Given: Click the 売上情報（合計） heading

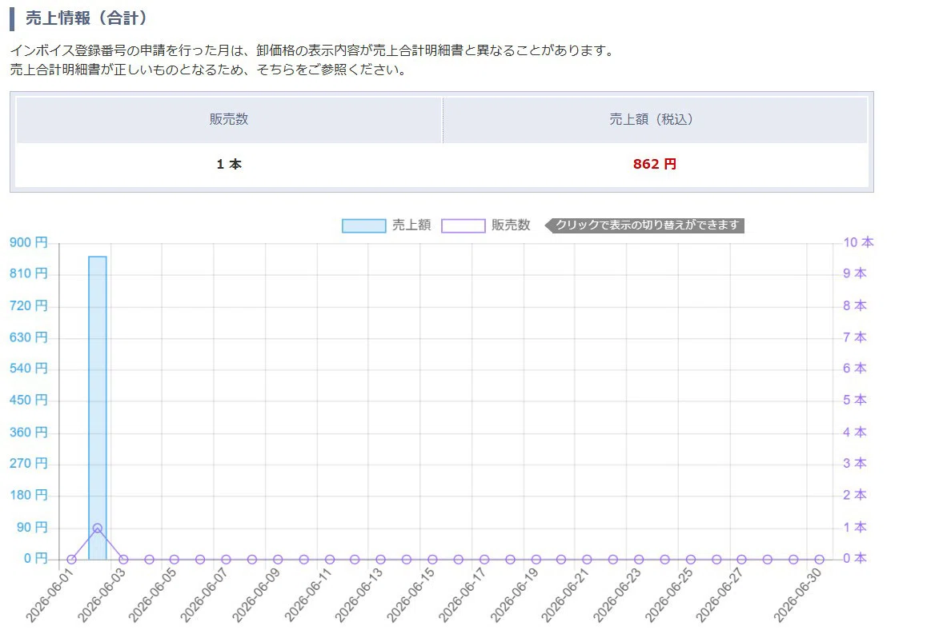Looking at the screenshot, I should 86,18.
